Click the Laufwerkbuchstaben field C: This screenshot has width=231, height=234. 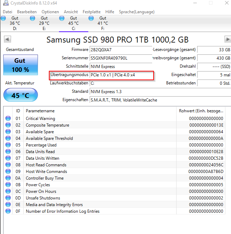click(x=121, y=83)
